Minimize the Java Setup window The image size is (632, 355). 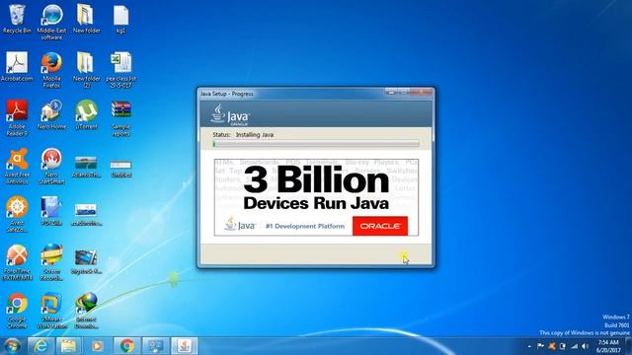(x=391, y=92)
